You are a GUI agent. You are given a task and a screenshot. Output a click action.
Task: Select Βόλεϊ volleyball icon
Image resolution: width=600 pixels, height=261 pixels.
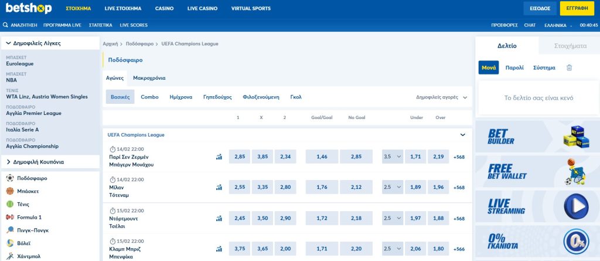[10, 243]
